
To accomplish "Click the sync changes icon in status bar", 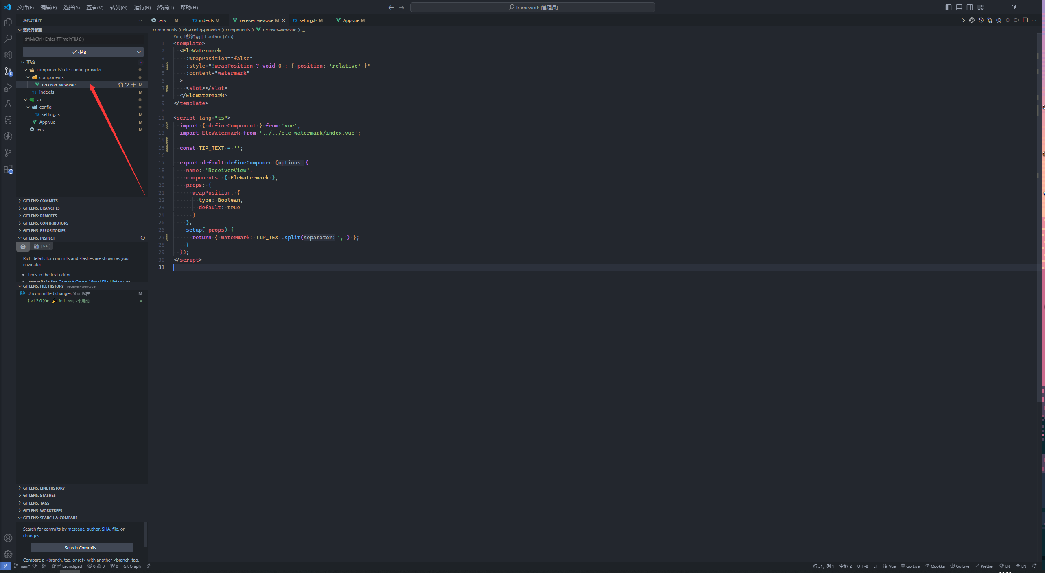I will [35, 566].
